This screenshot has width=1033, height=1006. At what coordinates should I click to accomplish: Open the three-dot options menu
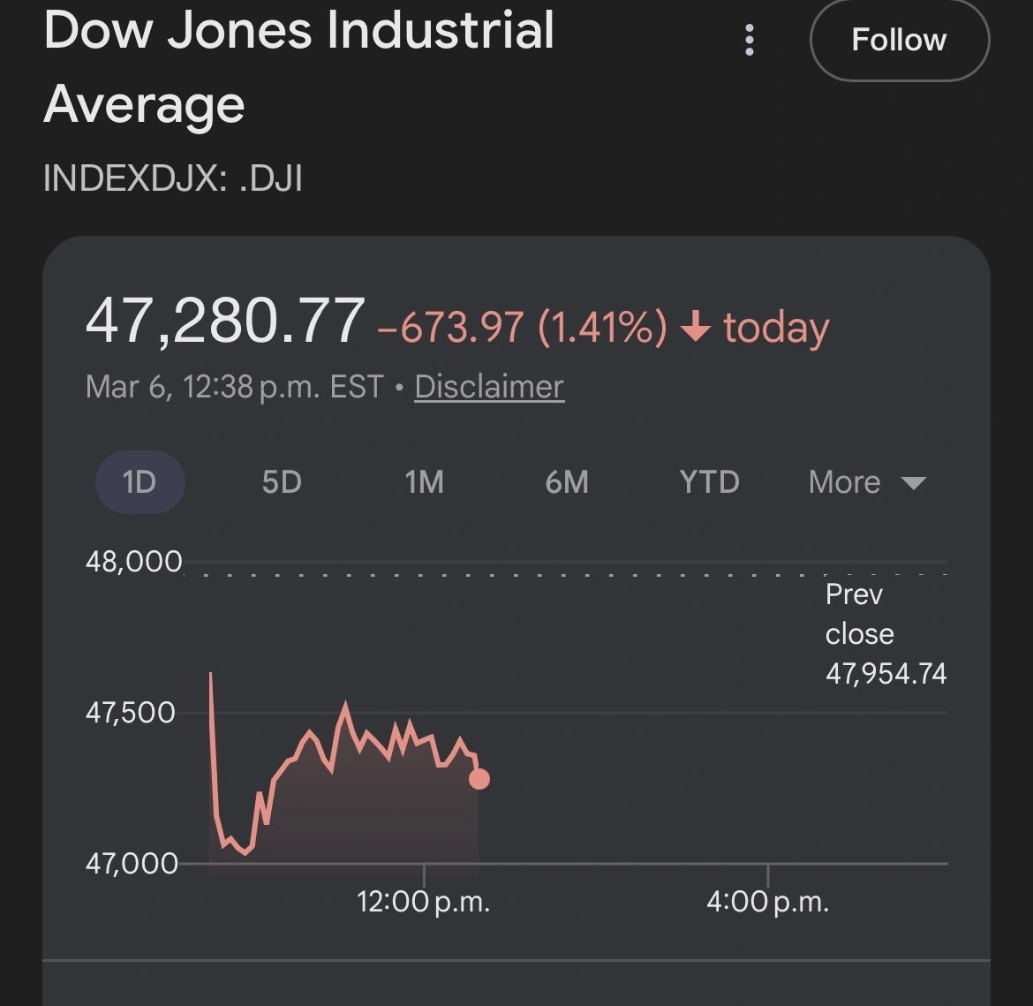point(750,40)
